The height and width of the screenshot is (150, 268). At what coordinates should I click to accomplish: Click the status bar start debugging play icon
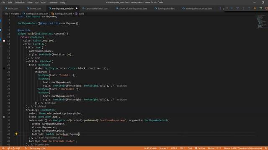[x=26, y=148]
